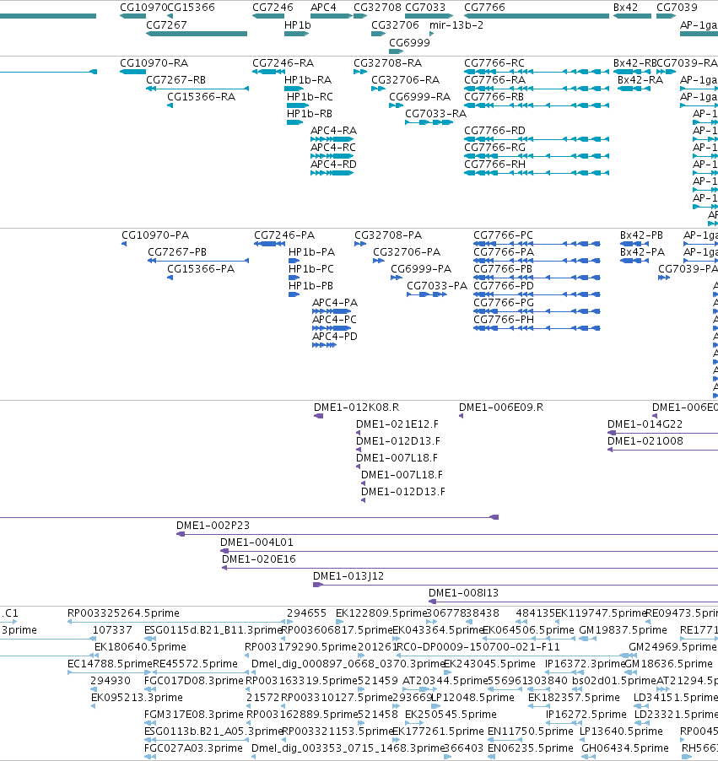Click clone DME1-013J12
The width and height of the screenshot is (718, 761).
pos(348,576)
